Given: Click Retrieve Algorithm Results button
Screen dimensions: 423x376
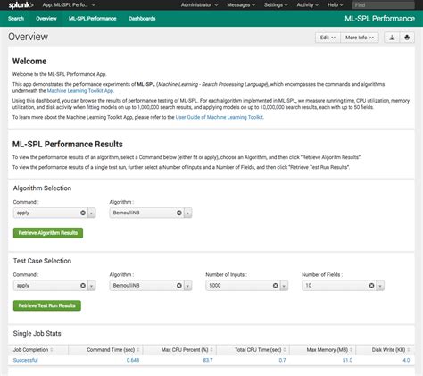Looking at the screenshot, I should (48, 233).
